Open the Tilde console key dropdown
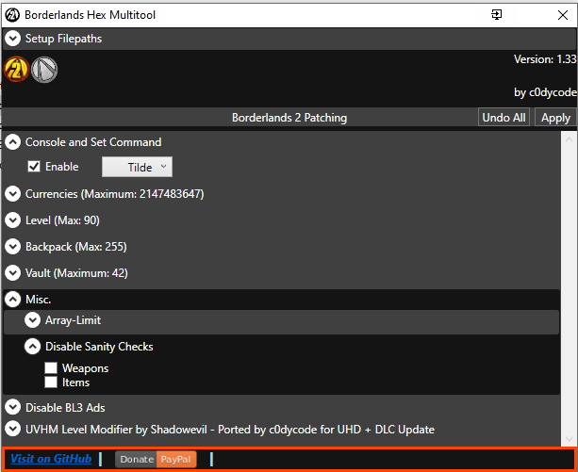The width and height of the screenshot is (578, 472). point(137,167)
